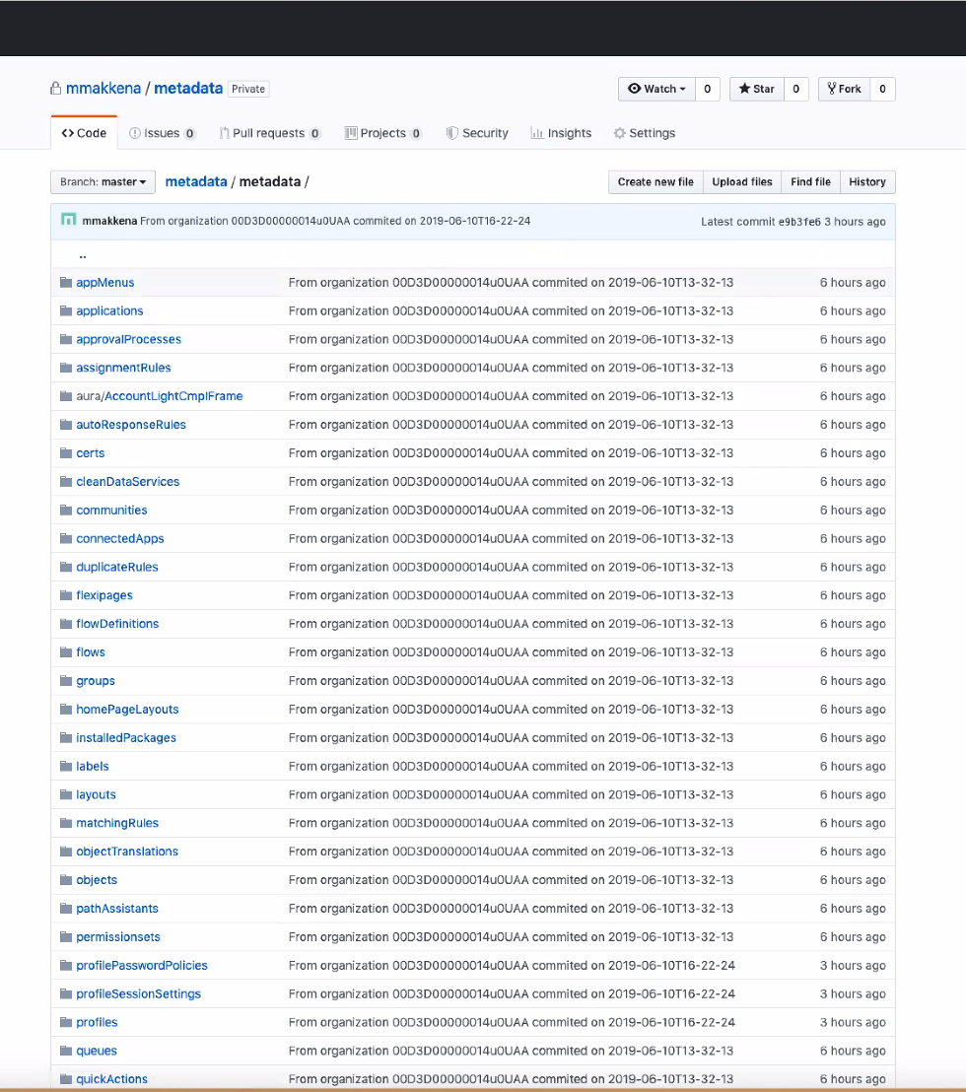The image size is (966, 1092).
Task: Click folder icon next to profiles
Action: click(x=66, y=1022)
